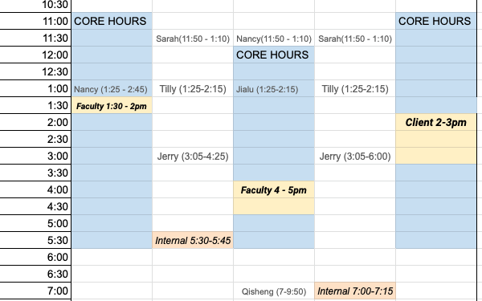
Task: Select the Jerry (3:05-4:25) cell
Action: [193, 156]
